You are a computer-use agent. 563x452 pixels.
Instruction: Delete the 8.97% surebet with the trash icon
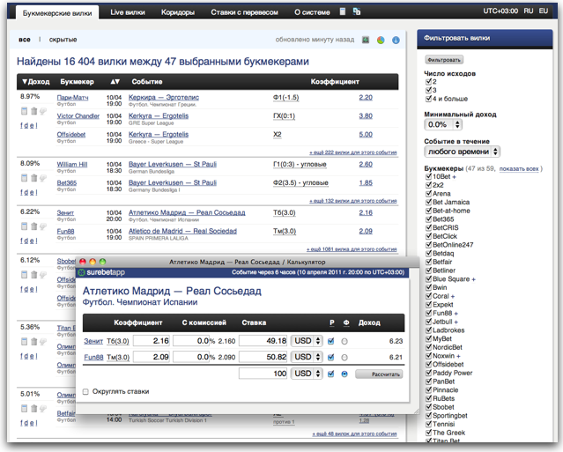[x=33, y=111]
